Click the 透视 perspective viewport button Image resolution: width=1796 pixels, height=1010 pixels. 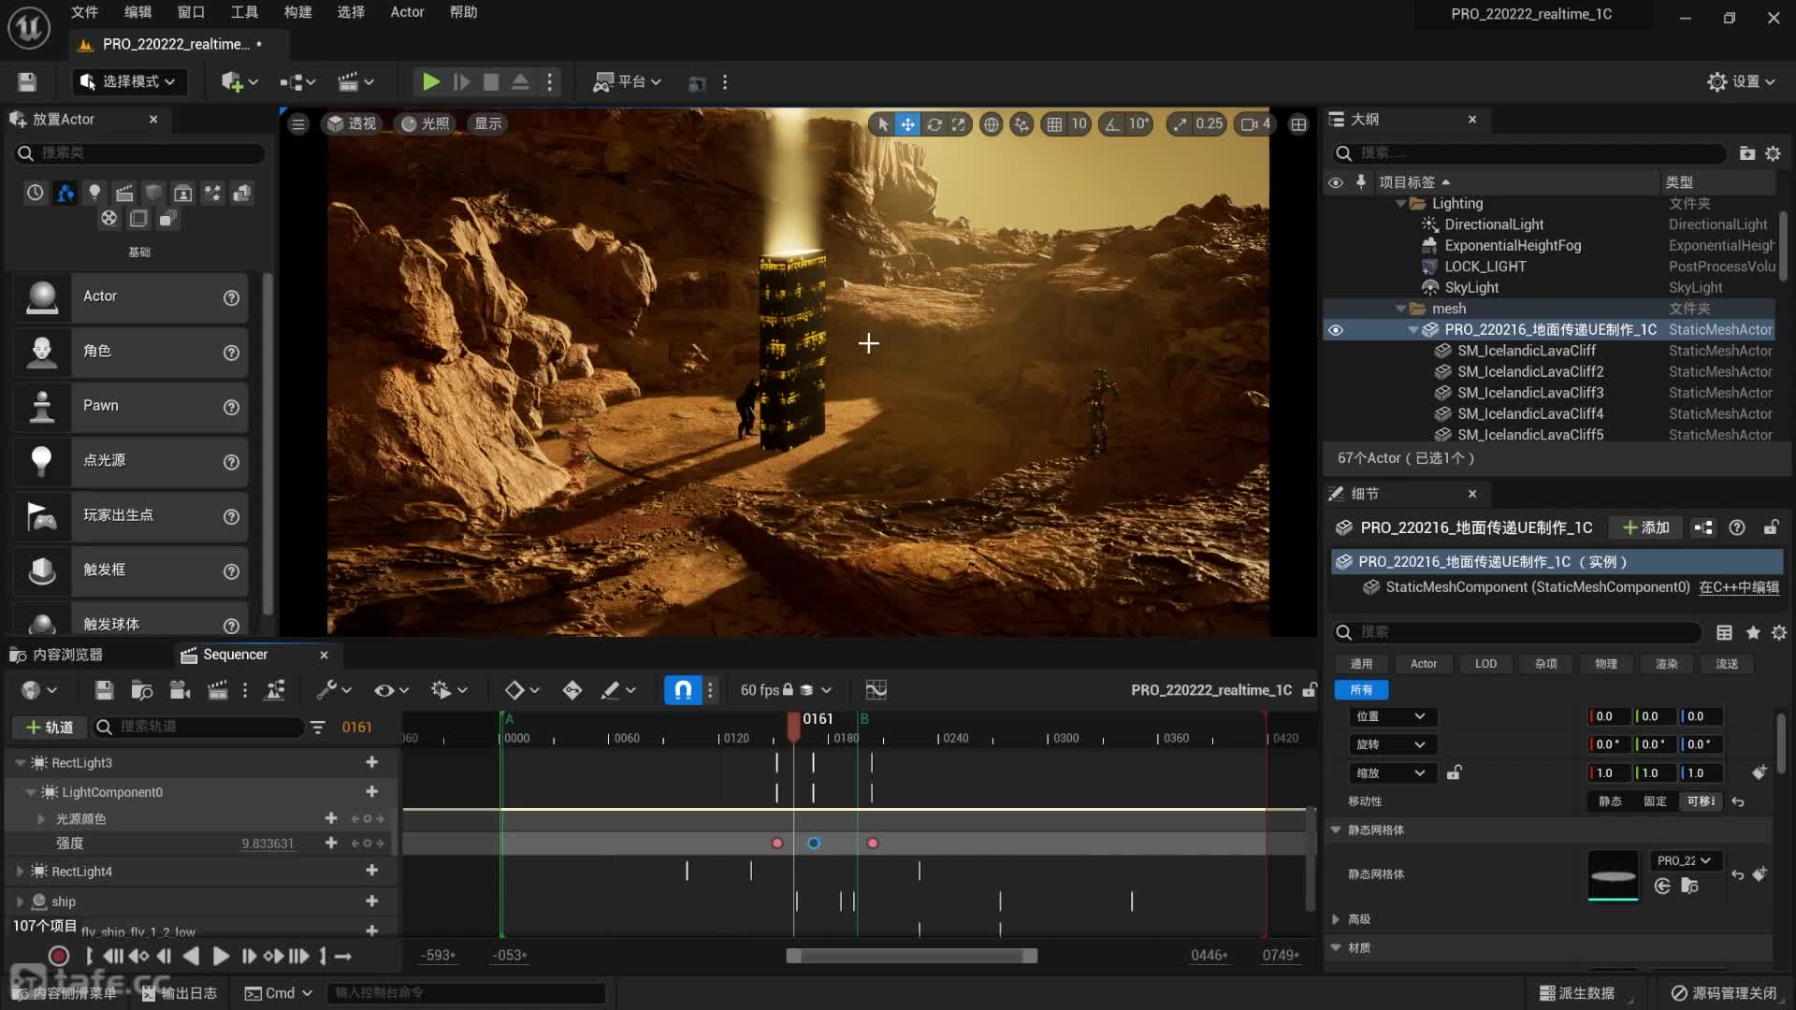point(352,123)
